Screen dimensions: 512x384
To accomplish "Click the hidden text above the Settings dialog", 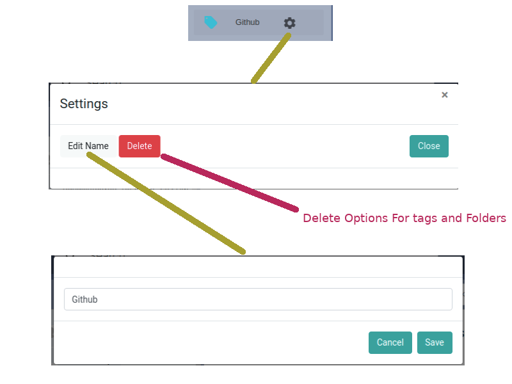I will [x=96, y=83].
